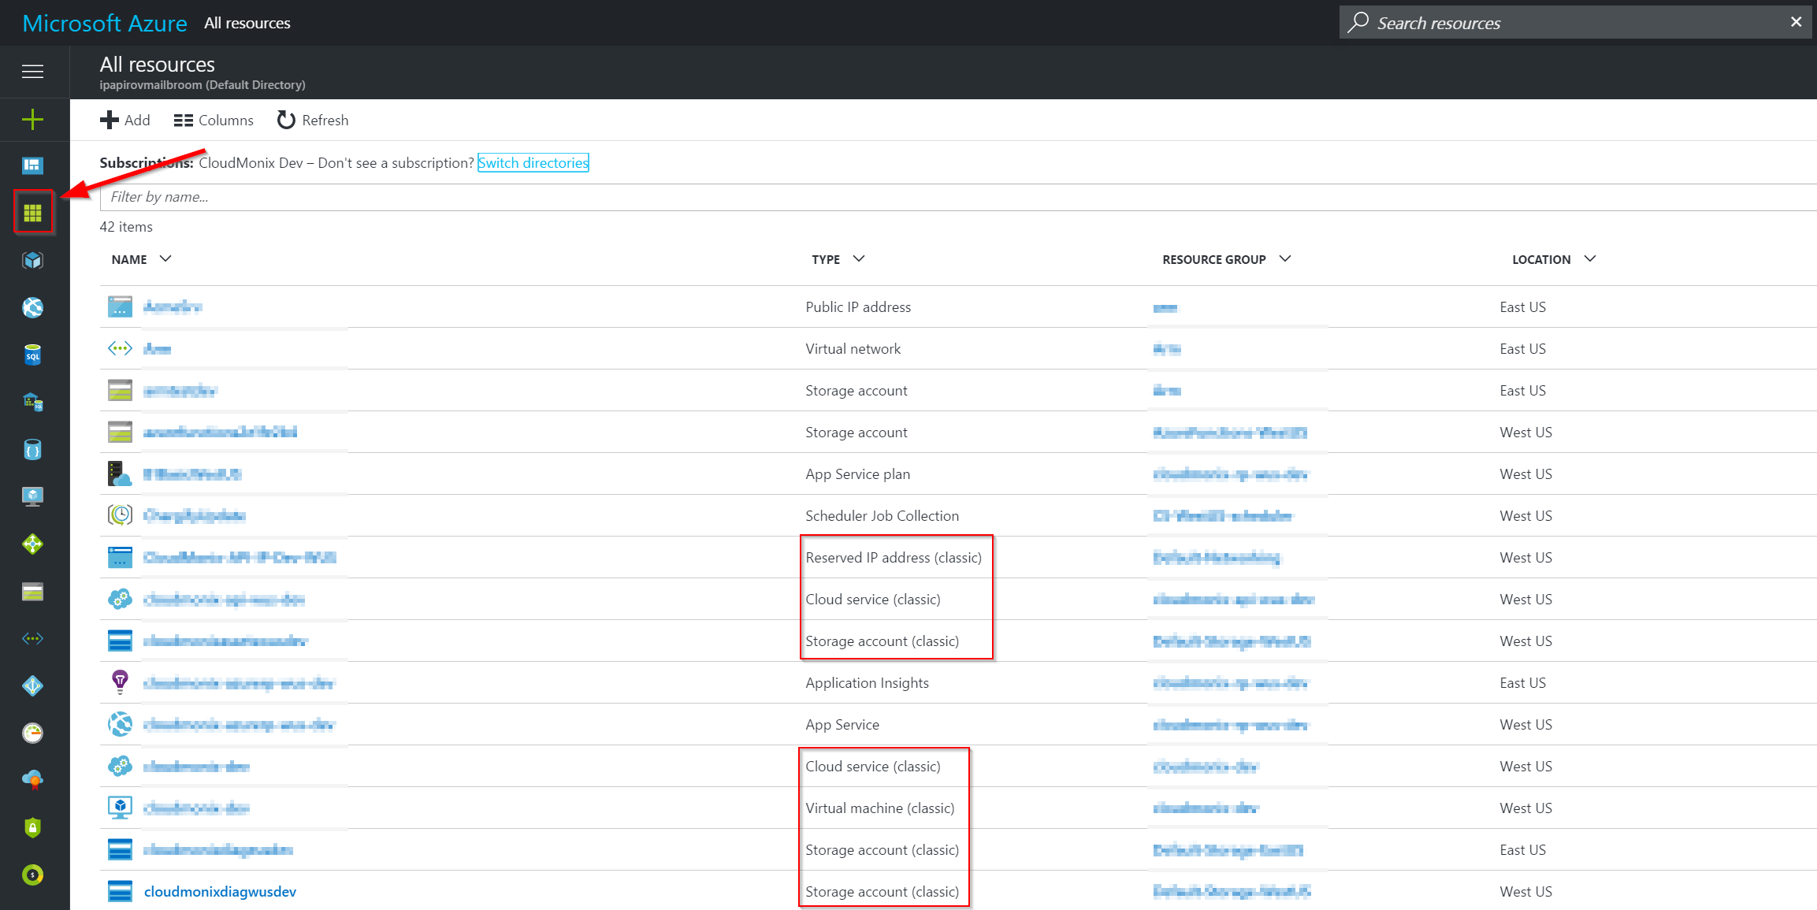Open the Columns chooser

point(214,120)
